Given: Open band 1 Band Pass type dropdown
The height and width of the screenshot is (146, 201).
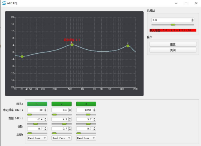Looking at the screenshot, I should click(x=37, y=138).
